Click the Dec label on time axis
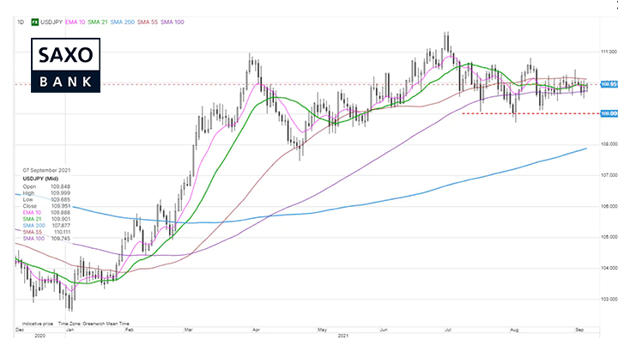Image resolution: width=618 pixels, height=346 pixels. (19, 330)
